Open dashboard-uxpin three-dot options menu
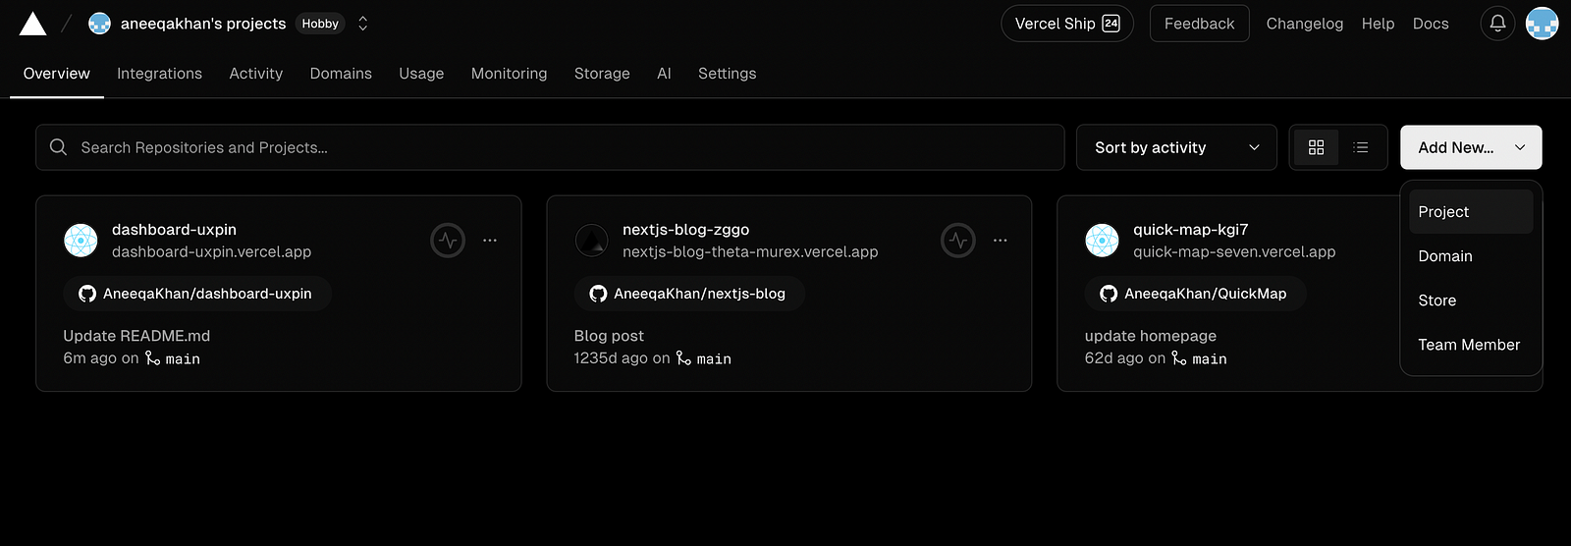Image resolution: width=1571 pixels, height=546 pixels. coord(490,240)
